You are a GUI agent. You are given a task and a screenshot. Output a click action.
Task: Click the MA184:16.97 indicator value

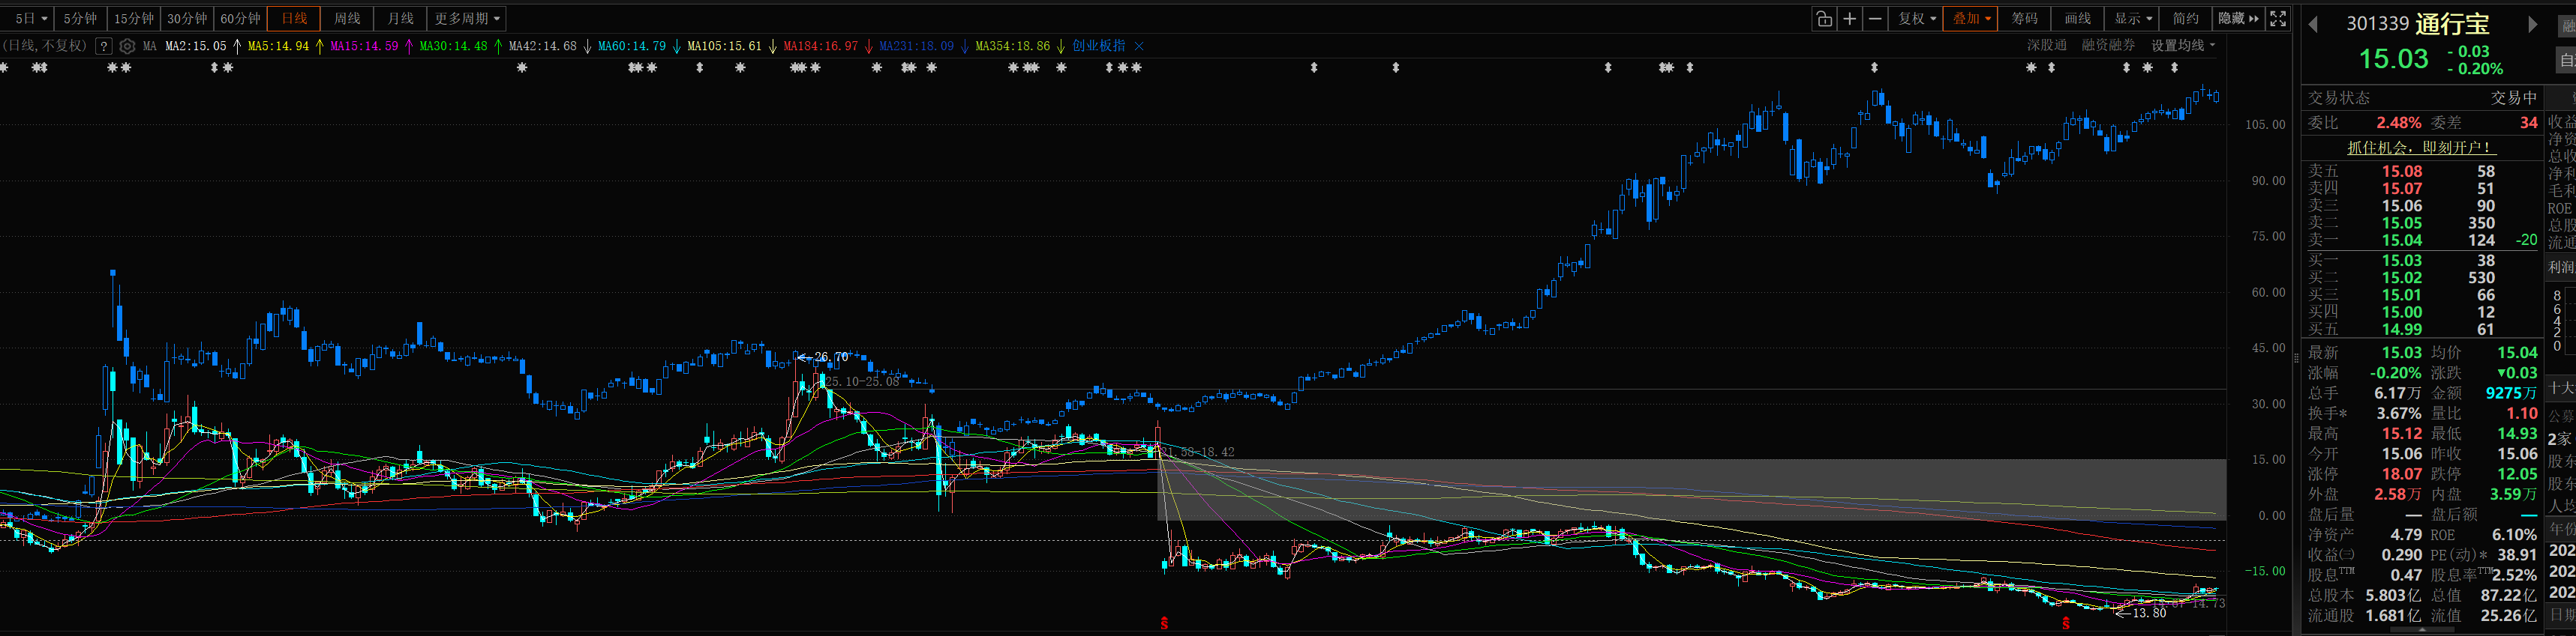tap(821, 46)
